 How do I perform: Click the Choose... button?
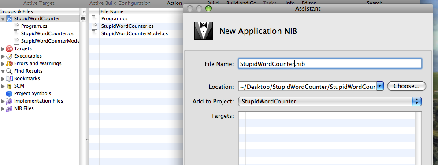pos(406,86)
